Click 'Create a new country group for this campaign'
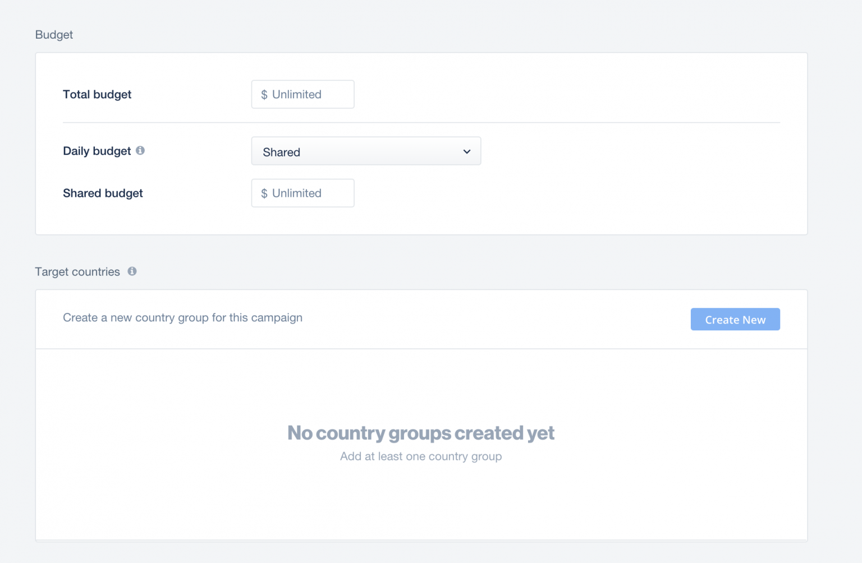 tap(182, 317)
